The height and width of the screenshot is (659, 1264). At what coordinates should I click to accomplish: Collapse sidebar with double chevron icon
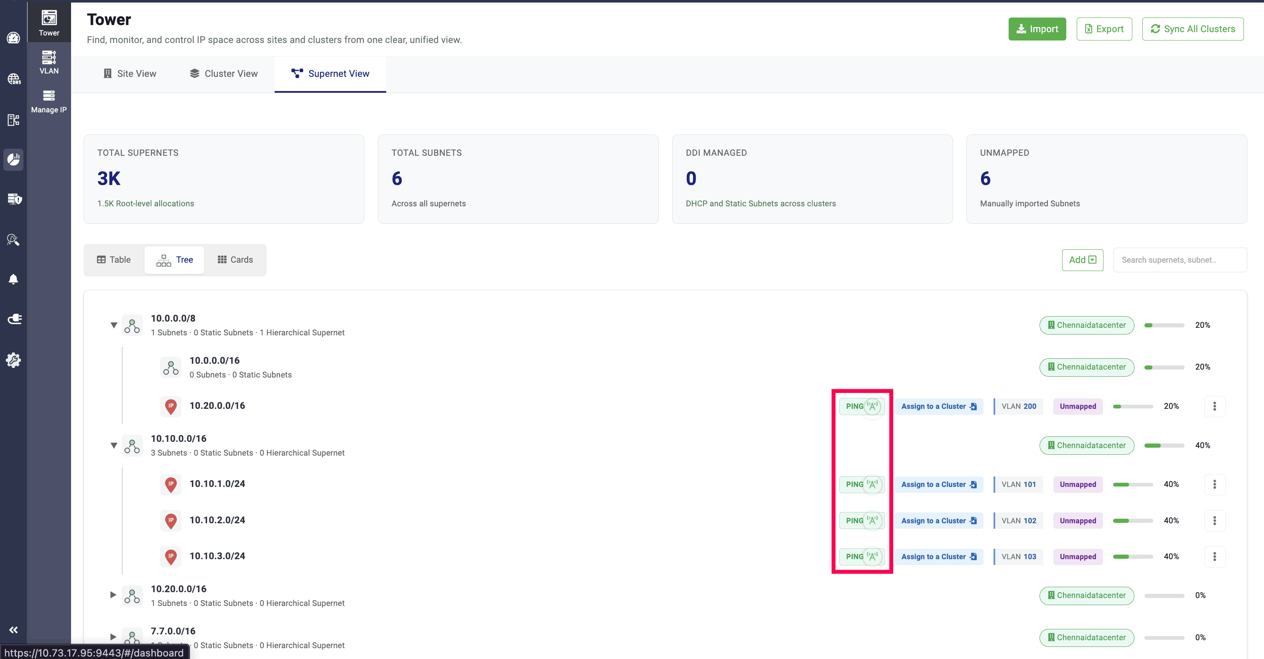pyautogui.click(x=13, y=630)
